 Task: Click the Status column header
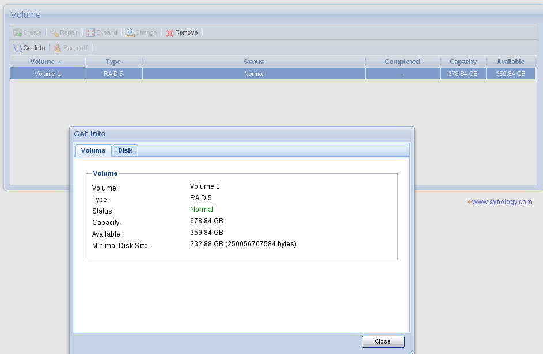[253, 62]
